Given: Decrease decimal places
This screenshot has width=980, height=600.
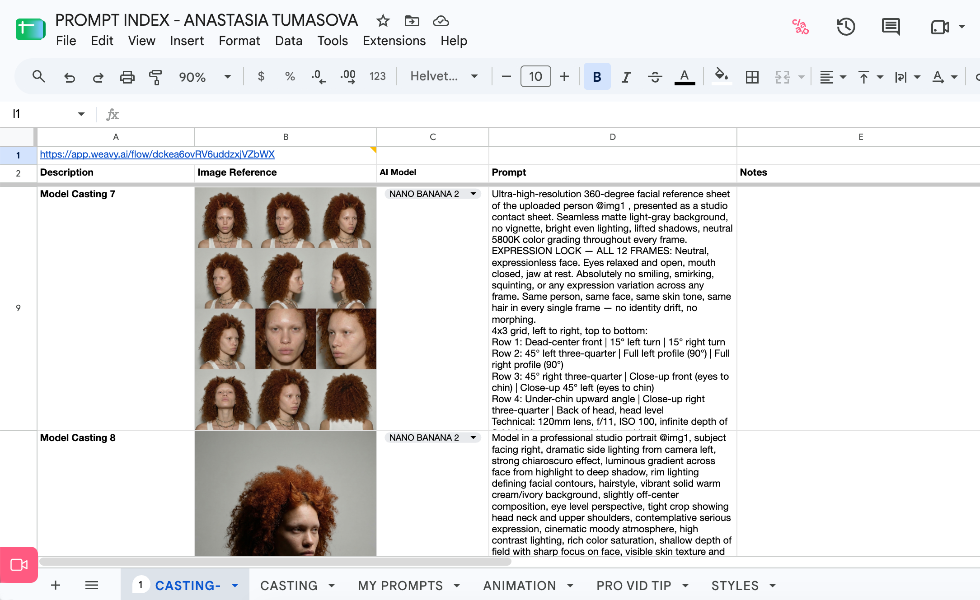Looking at the screenshot, I should (319, 77).
